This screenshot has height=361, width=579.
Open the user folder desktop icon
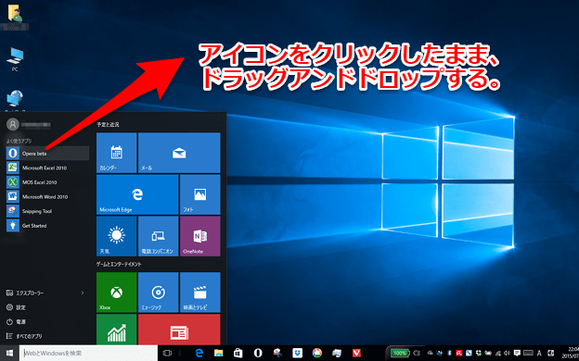(x=15, y=17)
